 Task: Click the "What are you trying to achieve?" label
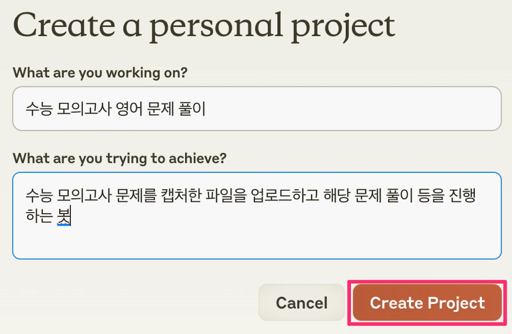[x=119, y=158]
